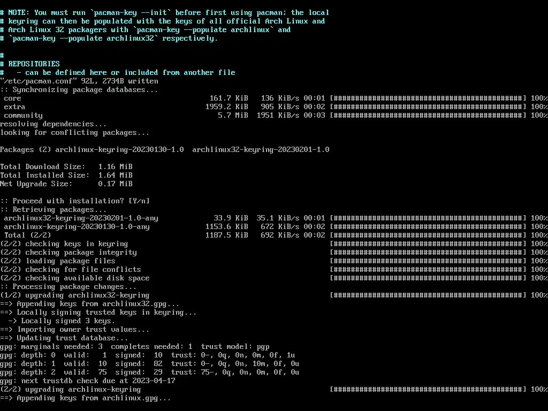Click "Importing owner trust values..." line

(75, 330)
